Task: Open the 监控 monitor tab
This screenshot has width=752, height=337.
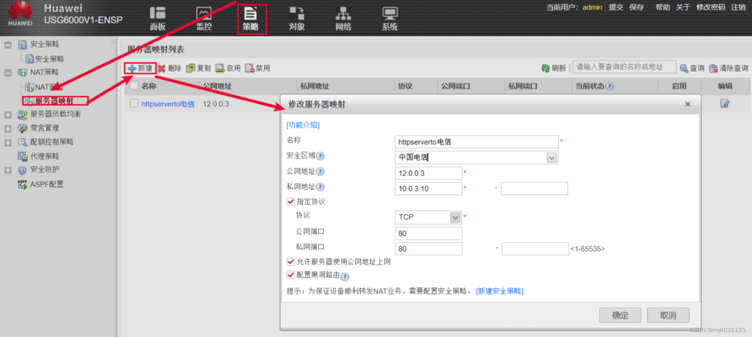Action: 204,19
